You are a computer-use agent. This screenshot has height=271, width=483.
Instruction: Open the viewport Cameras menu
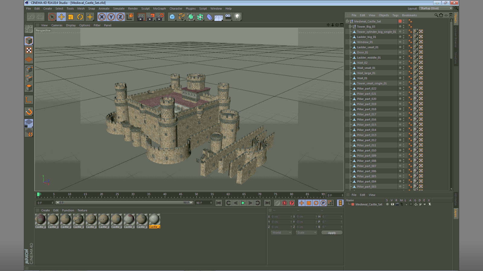pyautogui.click(x=57, y=25)
